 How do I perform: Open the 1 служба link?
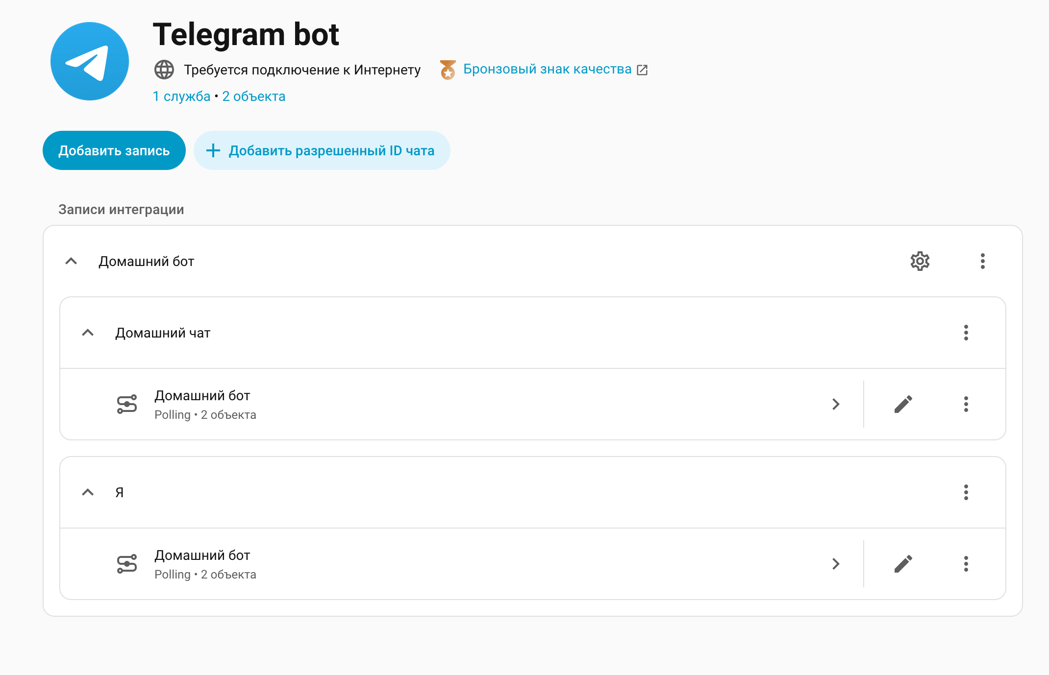pos(180,96)
